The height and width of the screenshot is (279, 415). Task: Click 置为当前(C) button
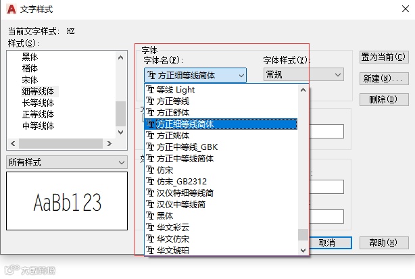point(384,57)
